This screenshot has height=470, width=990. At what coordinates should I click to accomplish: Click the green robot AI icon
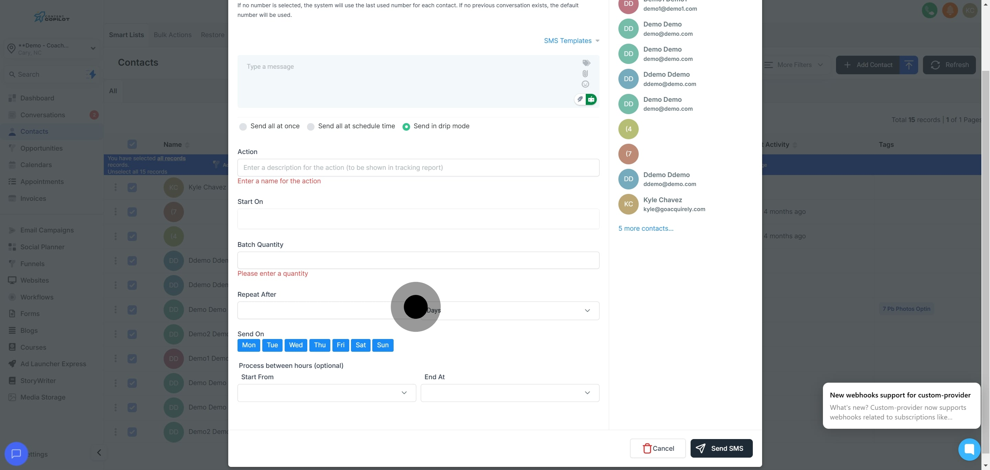(591, 99)
